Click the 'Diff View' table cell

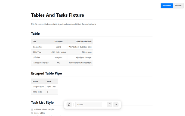(41, 57)
